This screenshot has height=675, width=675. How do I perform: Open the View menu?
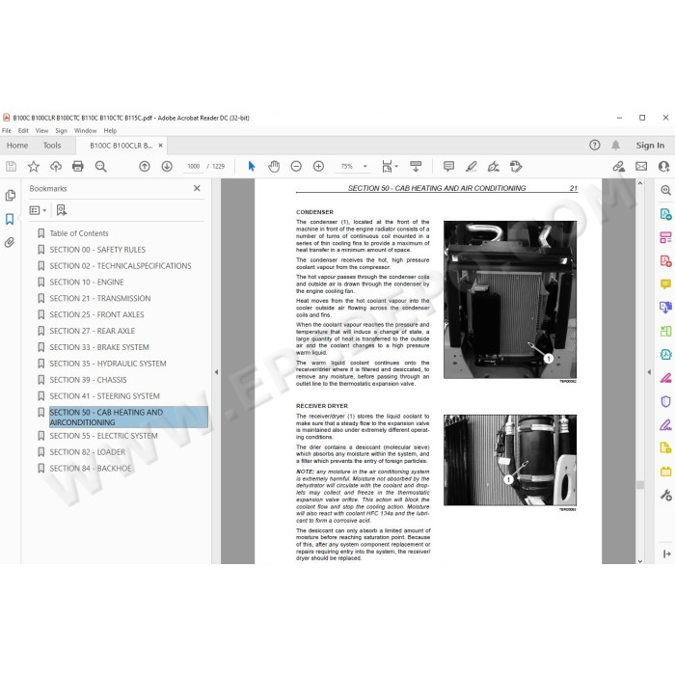click(41, 130)
